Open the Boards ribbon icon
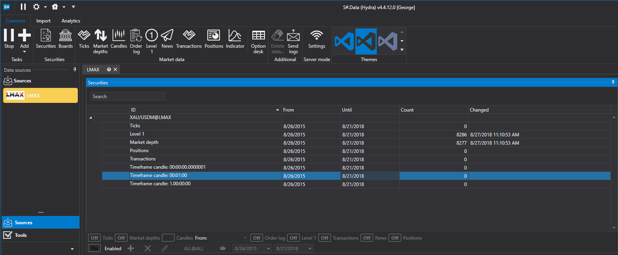Image resolution: width=618 pixels, height=255 pixels. (x=66, y=35)
